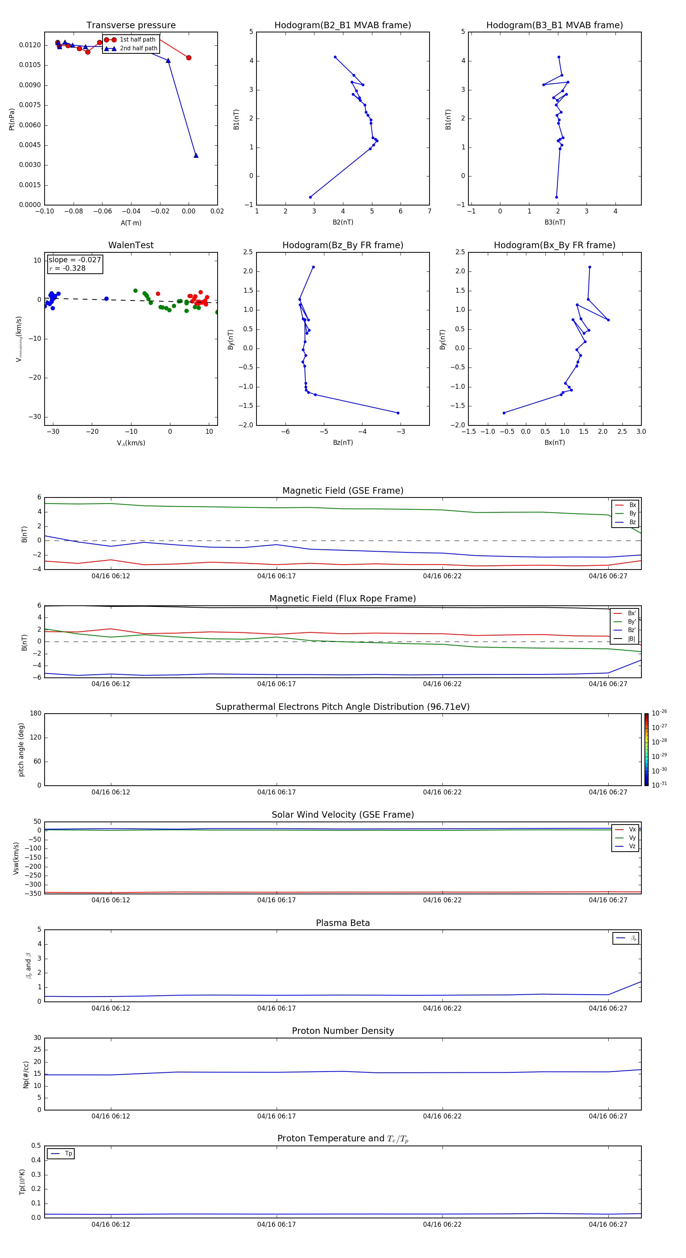Select the '2nd half path' legend entry
Image resolution: width=686 pixels, height=1258 pixels.
click(x=130, y=48)
